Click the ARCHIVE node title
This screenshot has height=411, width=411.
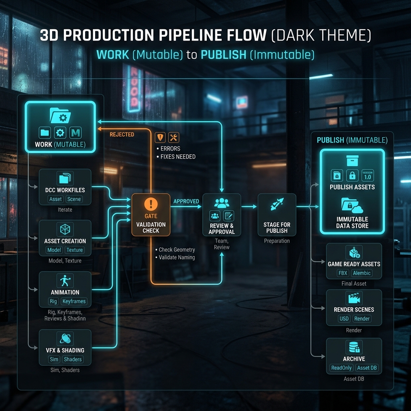click(x=354, y=358)
